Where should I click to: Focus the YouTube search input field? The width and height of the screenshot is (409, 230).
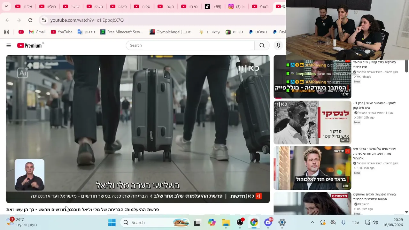(x=190, y=45)
